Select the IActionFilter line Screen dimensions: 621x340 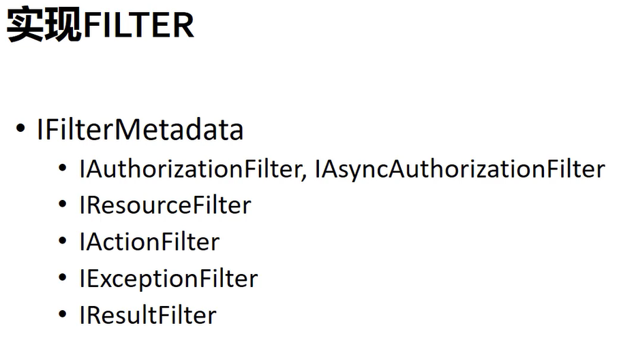[150, 241]
